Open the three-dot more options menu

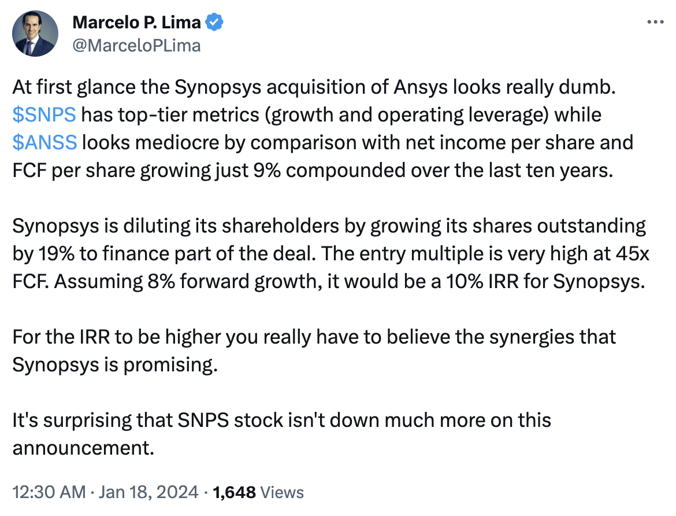pos(655,23)
